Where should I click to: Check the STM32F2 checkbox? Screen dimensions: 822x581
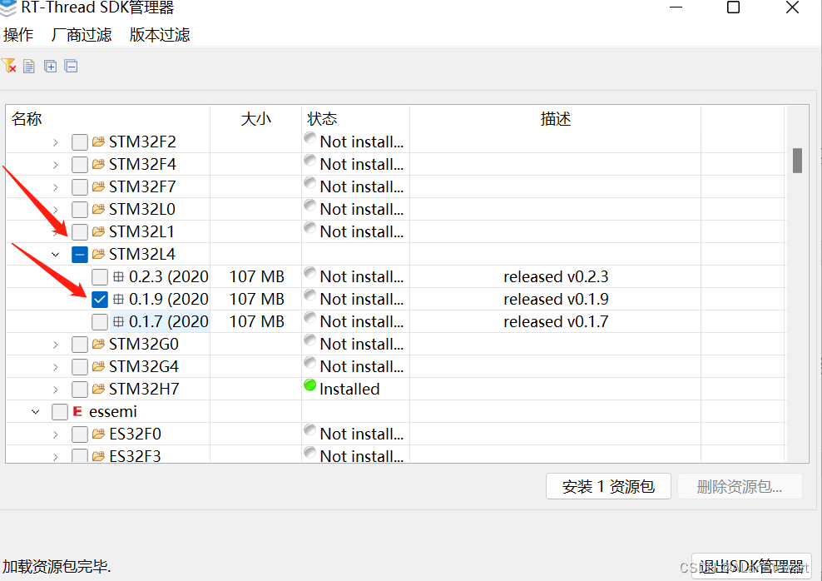(x=80, y=142)
